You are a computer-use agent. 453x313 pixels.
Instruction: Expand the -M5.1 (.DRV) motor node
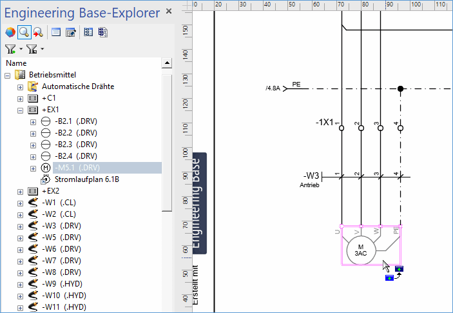click(x=34, y=168)
